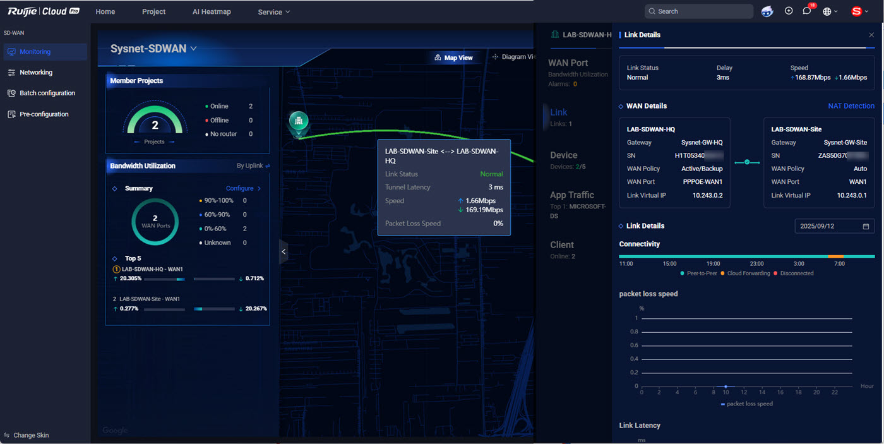The image size is (884, 444).
Task: Toggle Peer-to-Peer legend in Connectivity
Action: point(700,273)
